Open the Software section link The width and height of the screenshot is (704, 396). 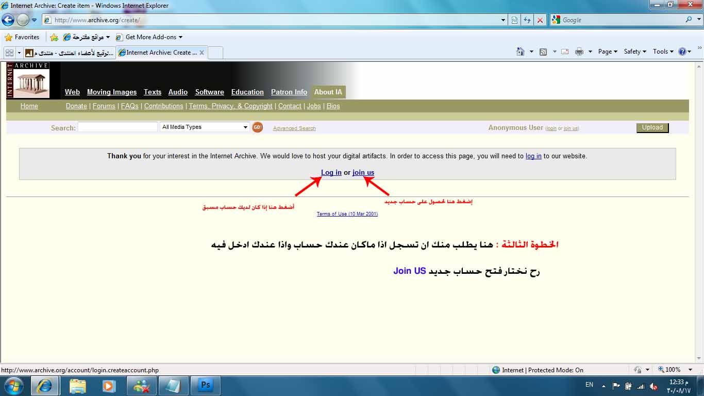[x=209, y=92]
